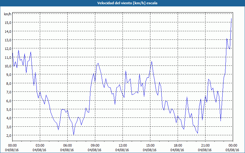This screenshot has height=153, width=245.
Task: Click the '04/08/16' date under 15:00
Action: point(150,150)
